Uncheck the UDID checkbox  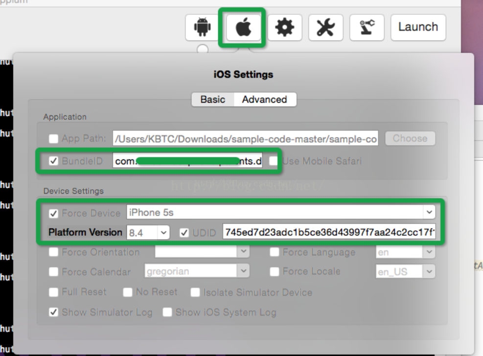point(184,233)
